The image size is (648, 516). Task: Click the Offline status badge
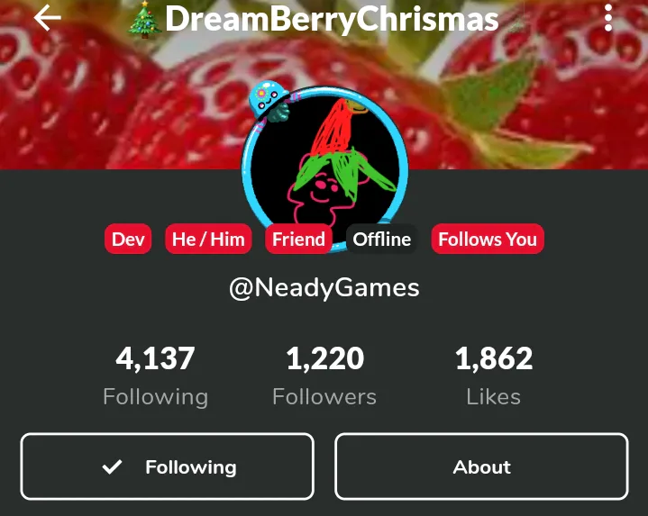click(x=382, y=239)
